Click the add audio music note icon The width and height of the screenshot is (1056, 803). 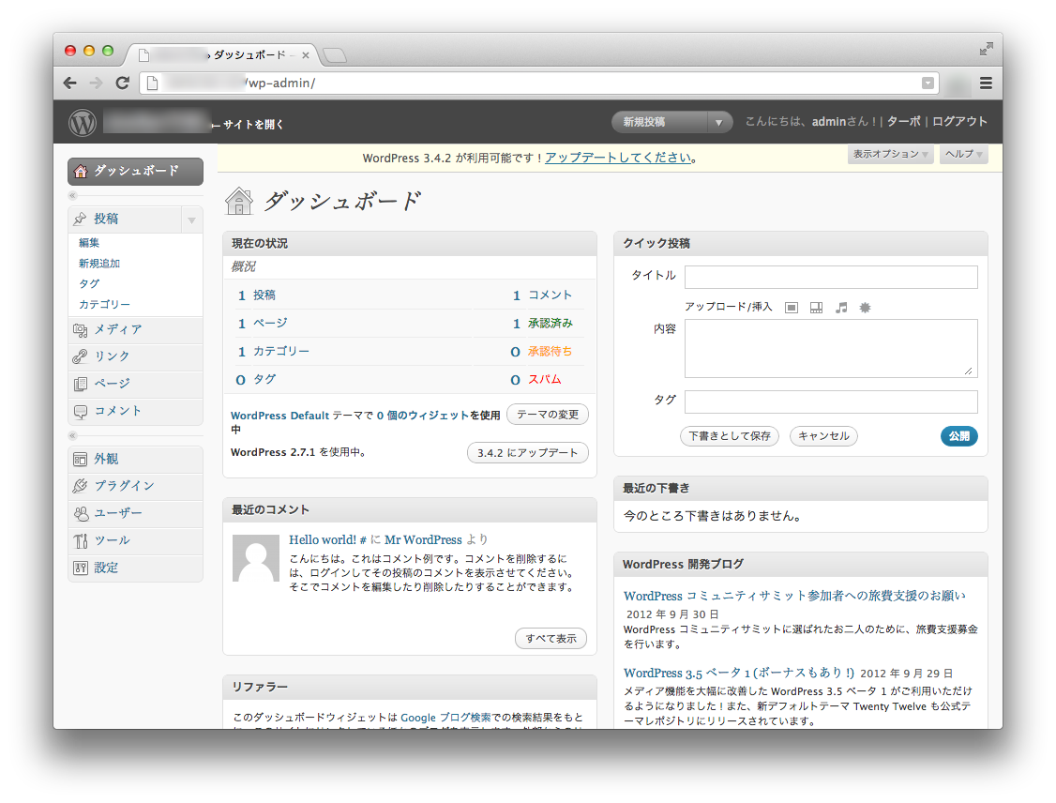(841, 308)
